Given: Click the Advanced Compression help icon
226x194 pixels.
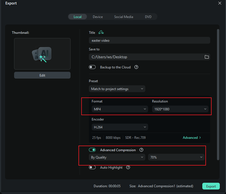Looking at the screenshot, I should click(141, 150).
